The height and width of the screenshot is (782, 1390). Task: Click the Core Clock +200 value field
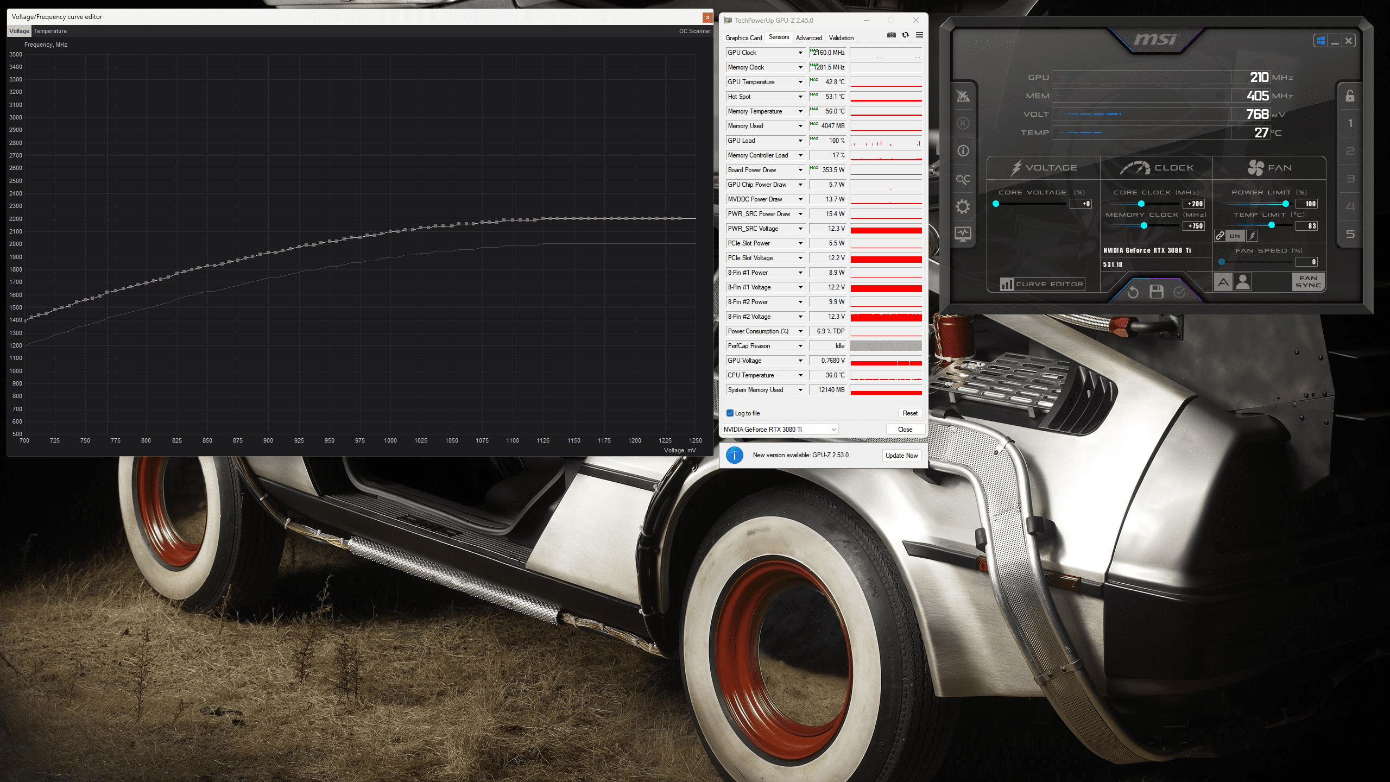click(1193, 204)
